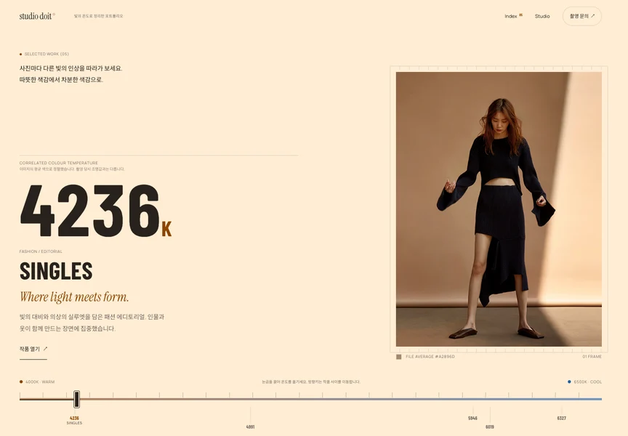This screenshot has width=628, height=436.
Task: Click the 촬영 문의 button
Action: [582, 16]
